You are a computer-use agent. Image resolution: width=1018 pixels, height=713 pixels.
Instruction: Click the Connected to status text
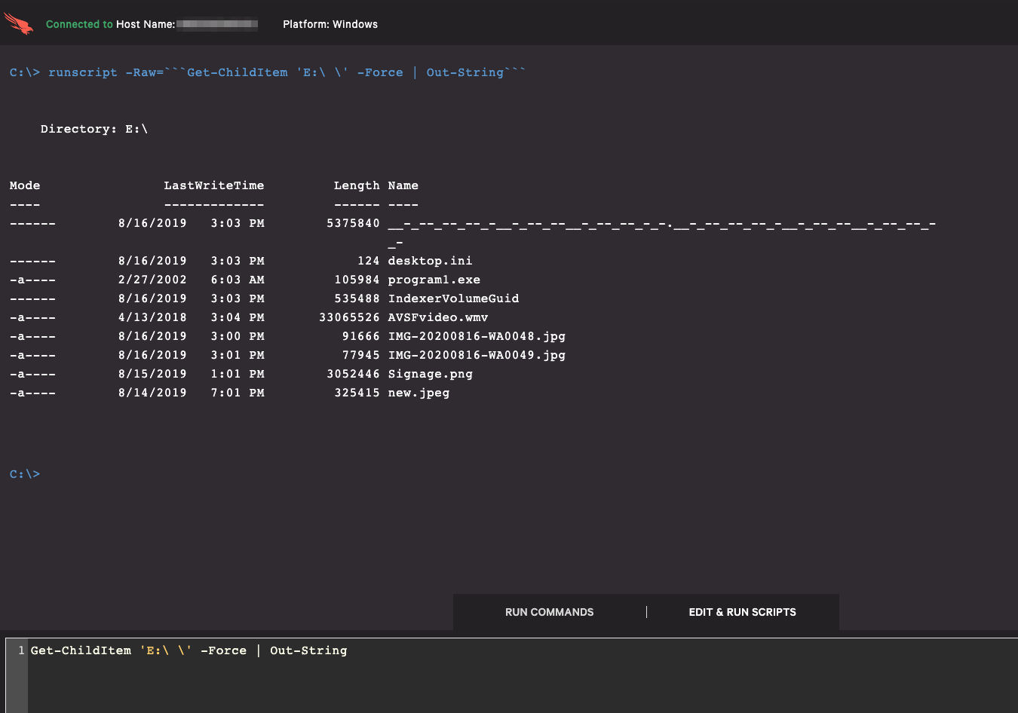pyautogui.click(x=79, y=23)
